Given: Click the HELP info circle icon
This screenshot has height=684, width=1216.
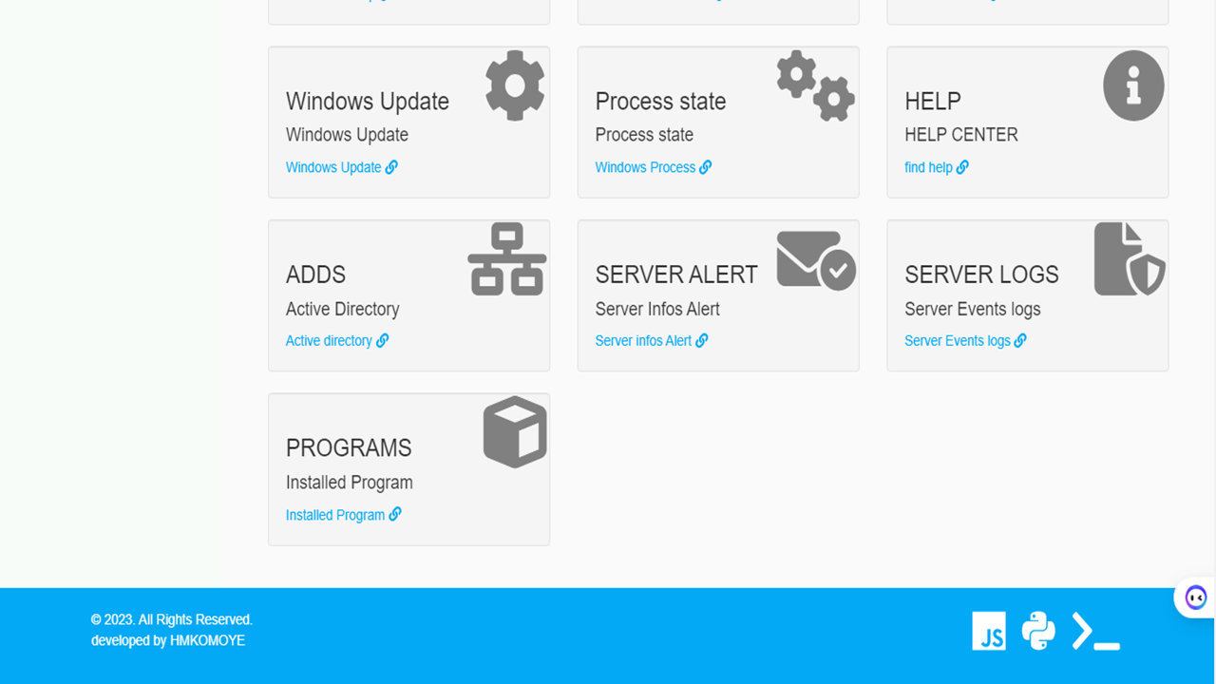Looking at the screenshot, I should point(1133,85).
